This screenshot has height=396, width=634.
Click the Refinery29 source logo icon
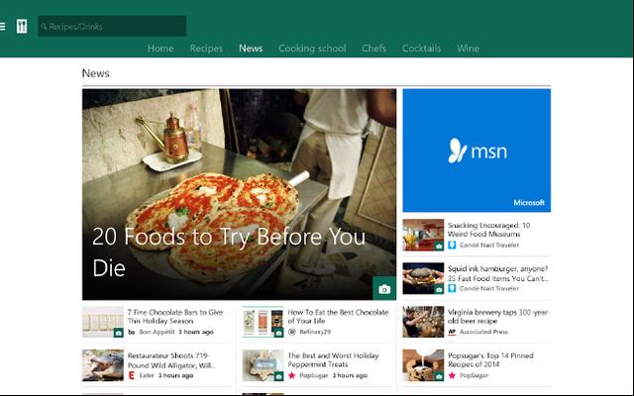[292, 332]
